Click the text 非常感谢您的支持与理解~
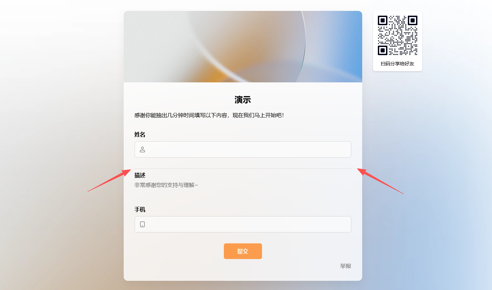492x290 pixels. coord(166,185)
